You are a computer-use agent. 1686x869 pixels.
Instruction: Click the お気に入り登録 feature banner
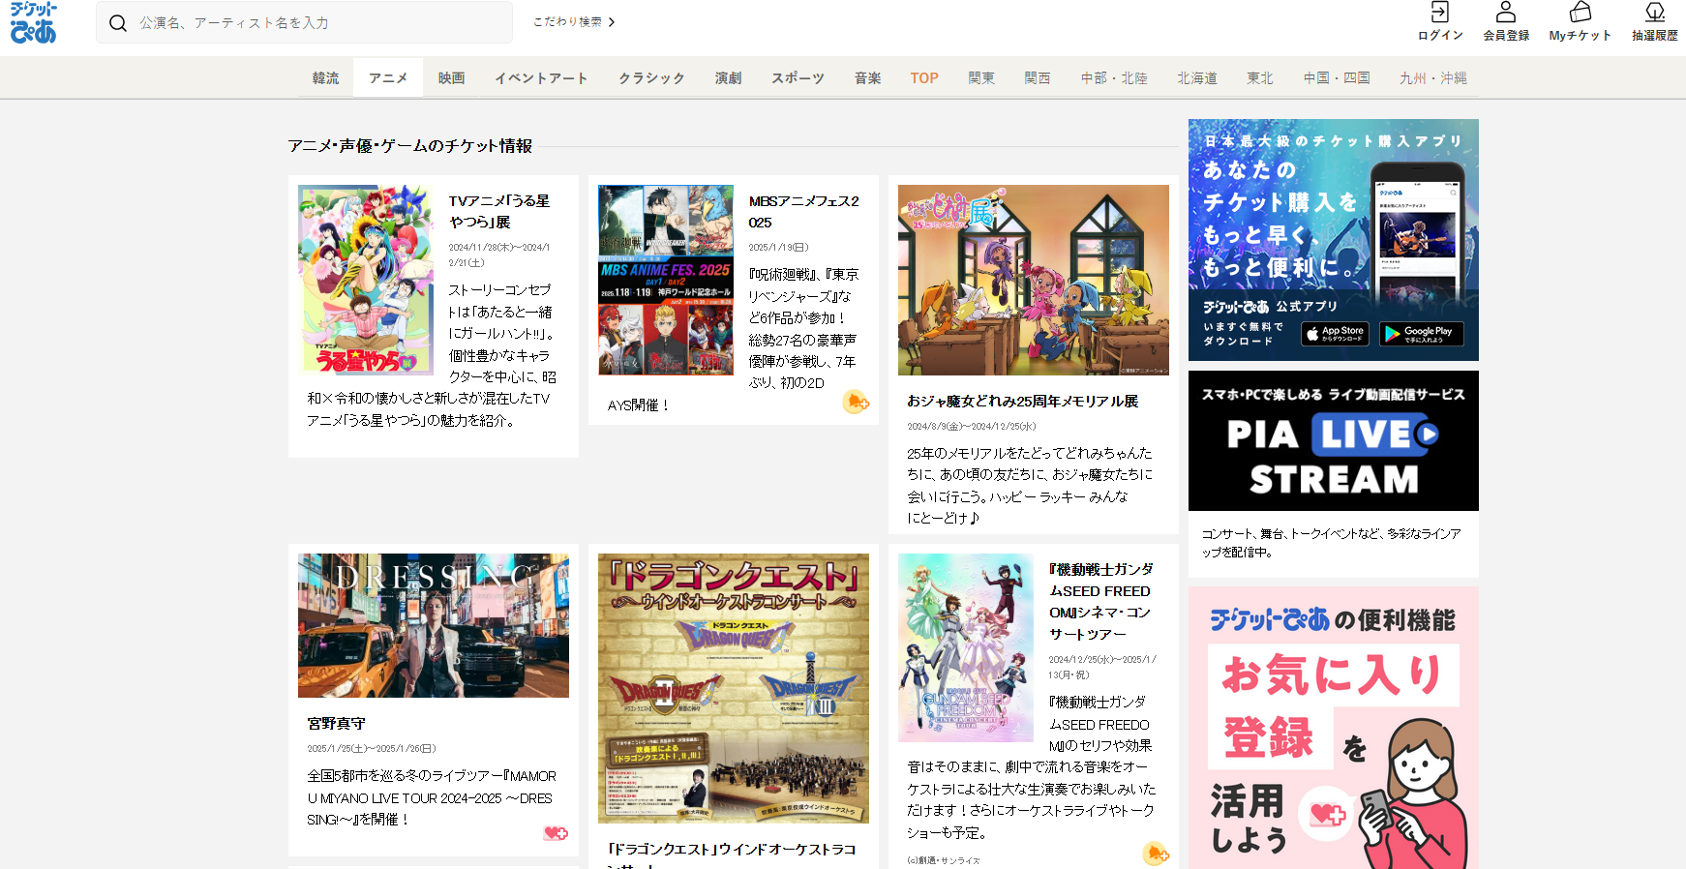coord(1334,728)
